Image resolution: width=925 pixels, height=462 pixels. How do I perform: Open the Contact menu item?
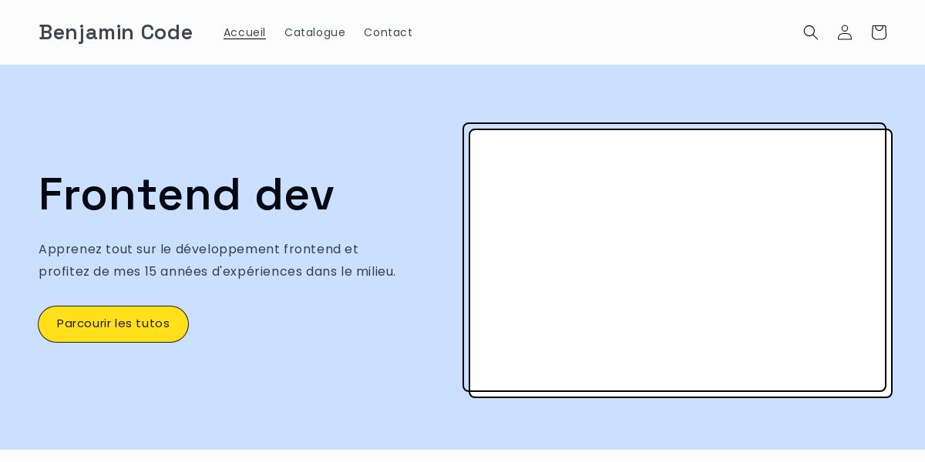tap(388, 32)
